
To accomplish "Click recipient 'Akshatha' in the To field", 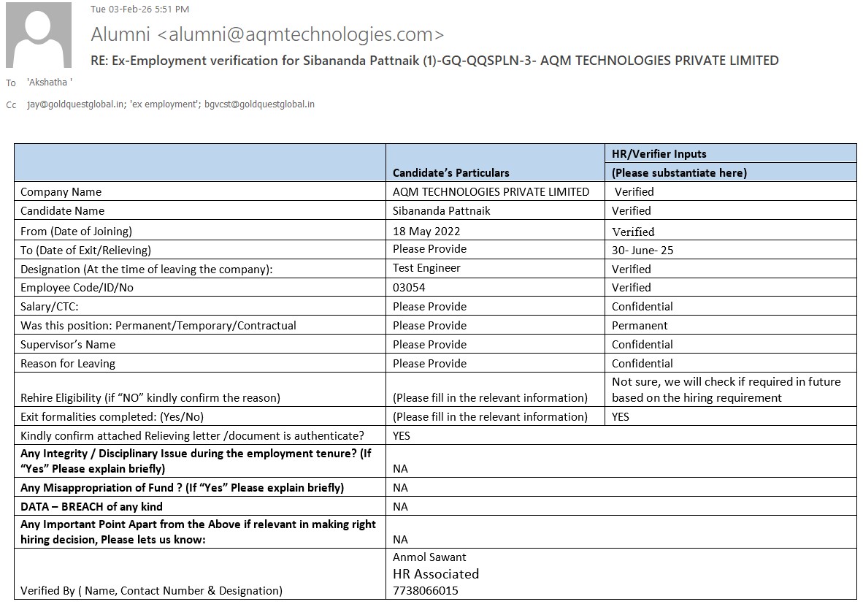I will point(50,82).
